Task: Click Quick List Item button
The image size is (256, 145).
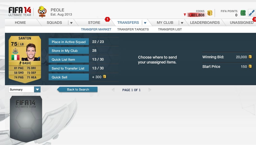Action: pos(69,60)
